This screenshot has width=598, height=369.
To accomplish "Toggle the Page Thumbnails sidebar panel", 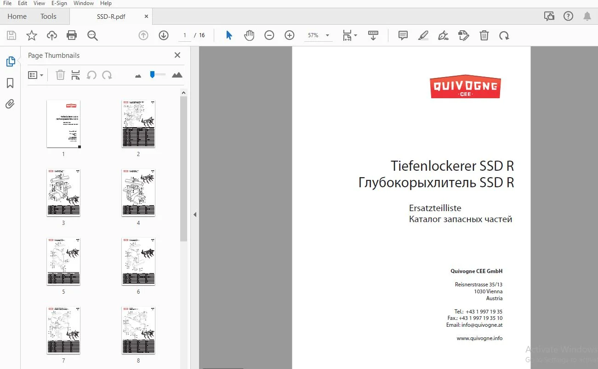I will tap(10, 61).
